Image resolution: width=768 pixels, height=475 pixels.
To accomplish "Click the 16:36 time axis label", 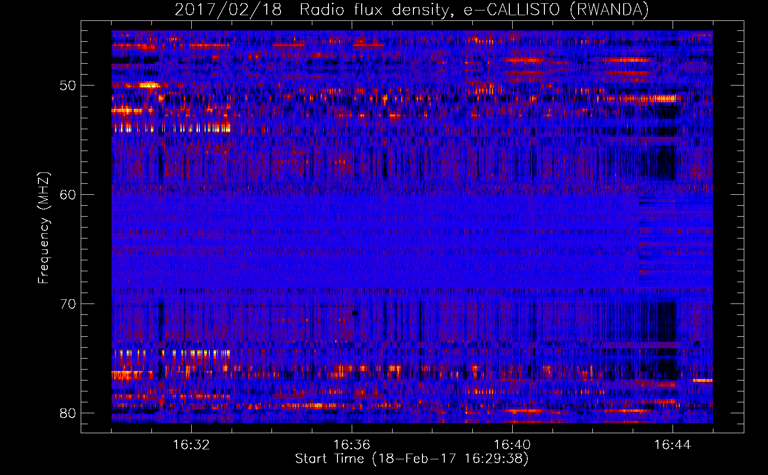I will click(x=352, y=445).
